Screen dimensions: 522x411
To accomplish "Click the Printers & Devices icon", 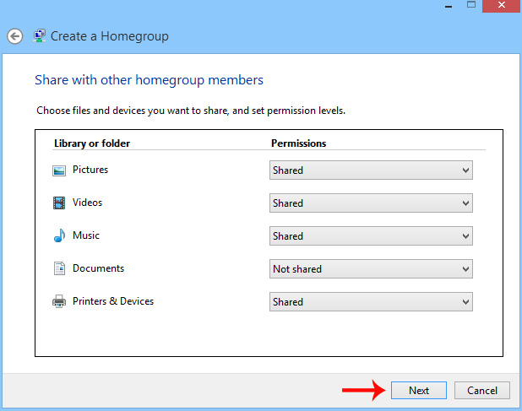I will pos(59,301).
